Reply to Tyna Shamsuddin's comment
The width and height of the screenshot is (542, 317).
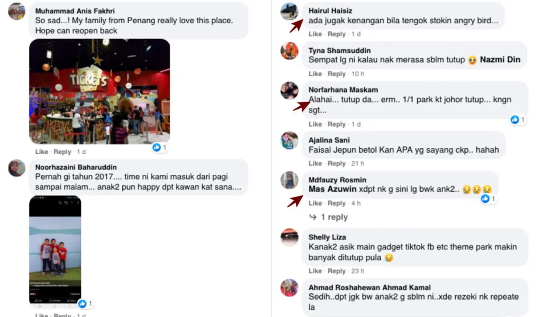pos(336,74)
